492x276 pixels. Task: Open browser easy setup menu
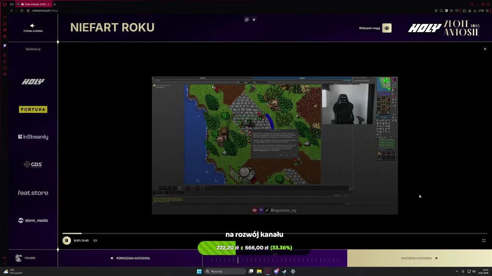click(x=487, y=10)
